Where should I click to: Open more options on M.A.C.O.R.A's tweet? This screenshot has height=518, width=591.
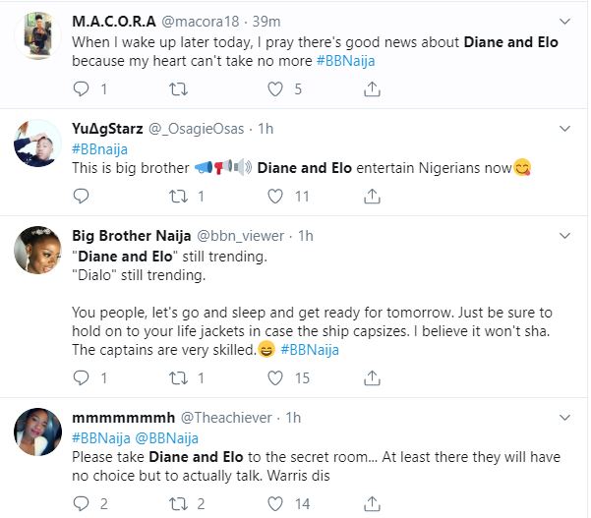tap(564, 20)
